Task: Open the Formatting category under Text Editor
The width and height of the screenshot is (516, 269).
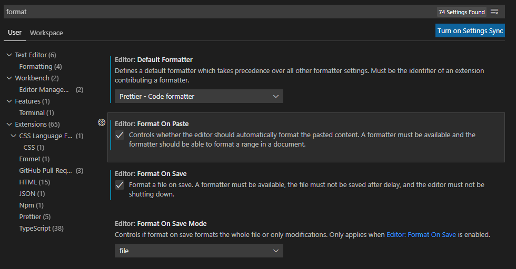Action: (x=40, y=67)
